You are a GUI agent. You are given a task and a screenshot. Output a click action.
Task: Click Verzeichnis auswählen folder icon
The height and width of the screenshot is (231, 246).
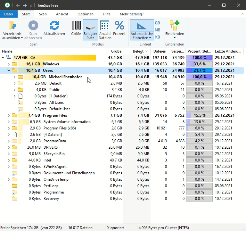tap(12, 25)
